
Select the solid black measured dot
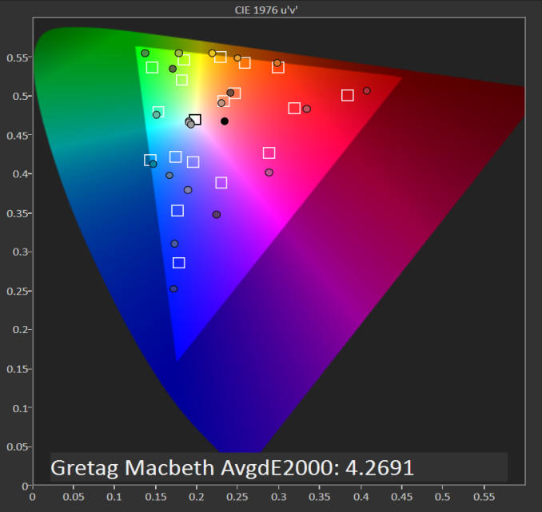click(225, 121)
